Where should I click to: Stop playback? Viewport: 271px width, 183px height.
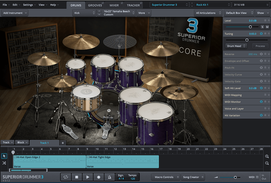point(77,177)
